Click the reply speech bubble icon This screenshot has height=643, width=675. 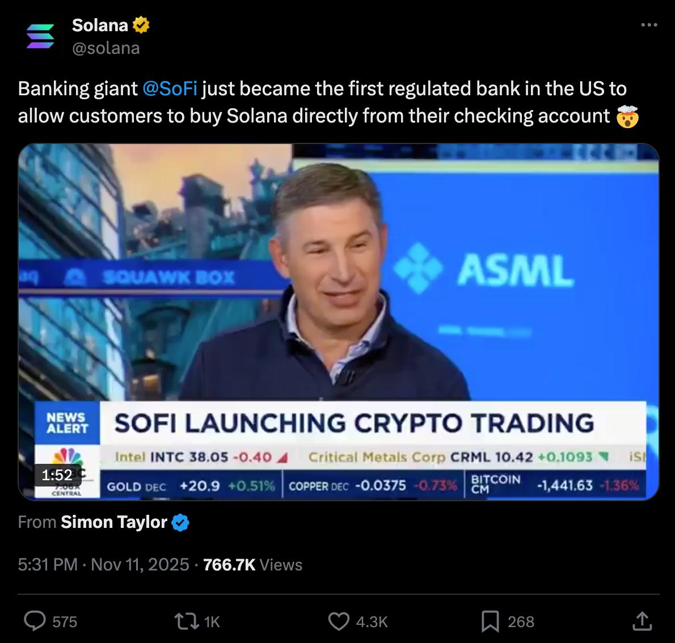35,621
